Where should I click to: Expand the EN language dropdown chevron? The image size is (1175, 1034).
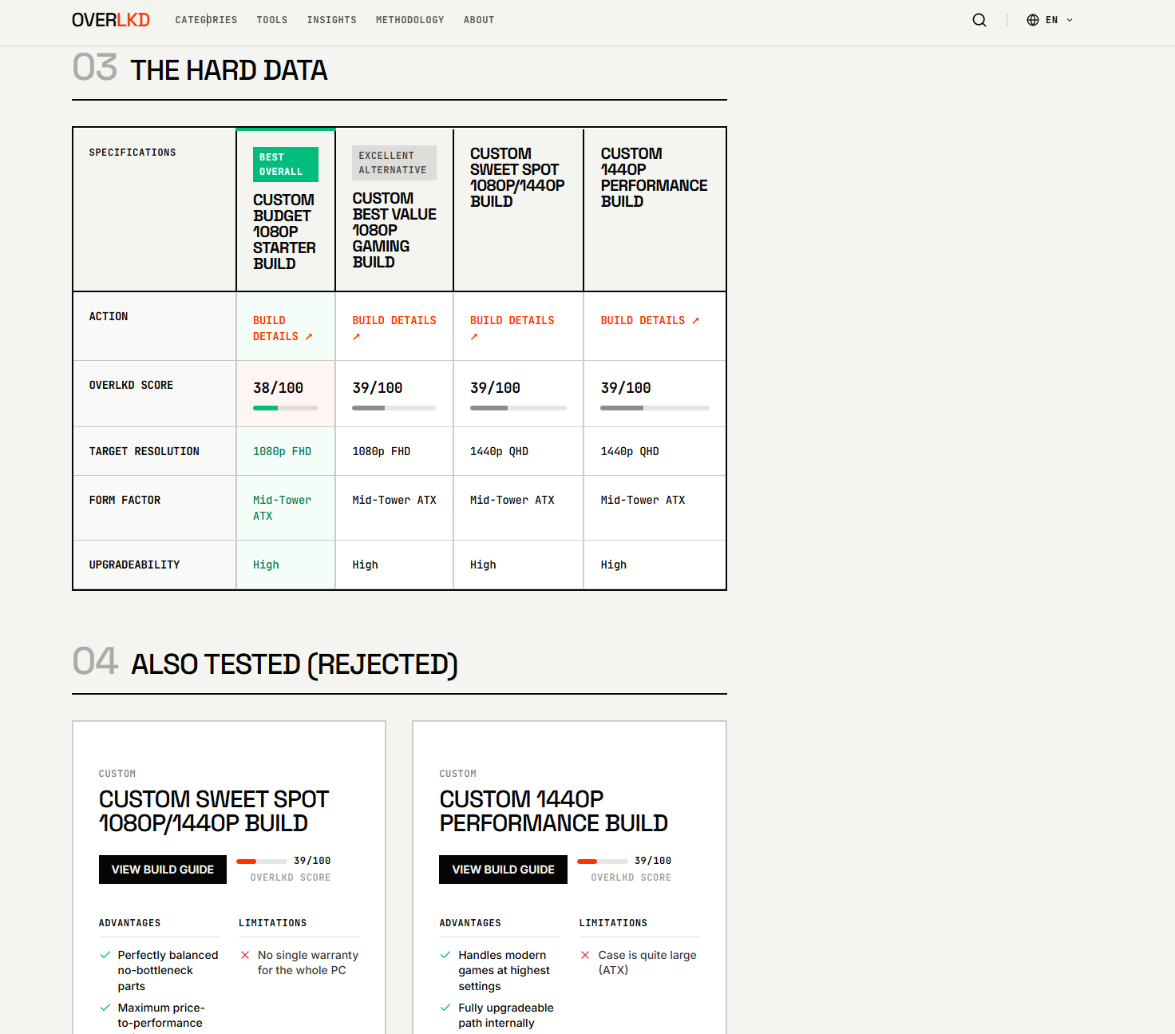pos(1070,20)
